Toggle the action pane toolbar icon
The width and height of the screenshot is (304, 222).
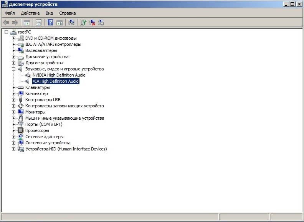pos(59,23)
